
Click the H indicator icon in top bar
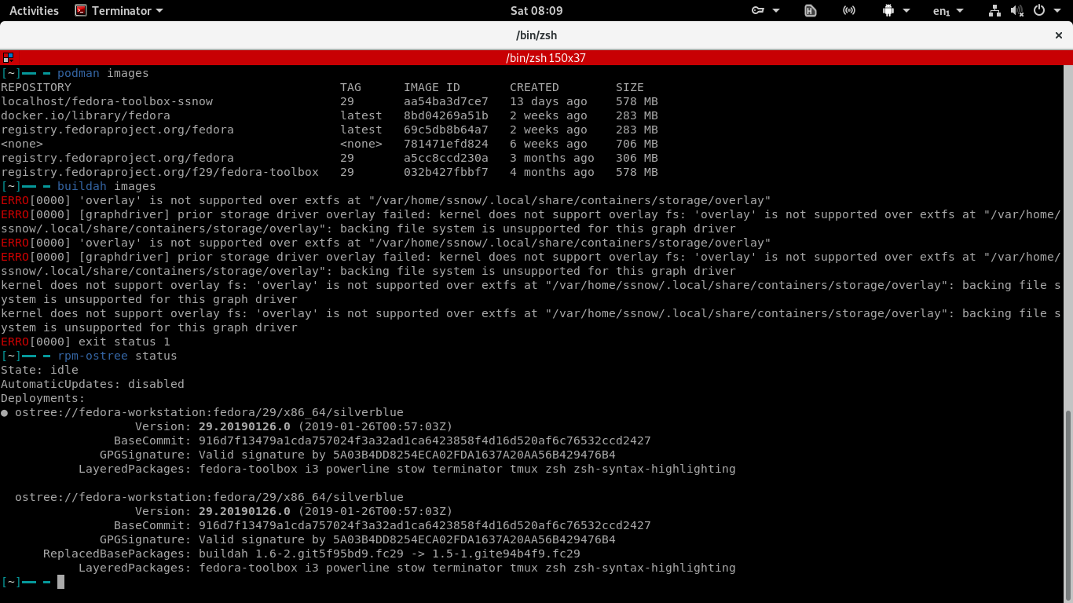[x=811, y=10]
